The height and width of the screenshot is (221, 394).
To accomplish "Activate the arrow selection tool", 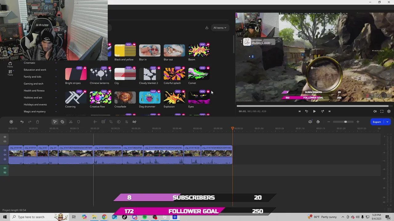I will tap(55, 122).
